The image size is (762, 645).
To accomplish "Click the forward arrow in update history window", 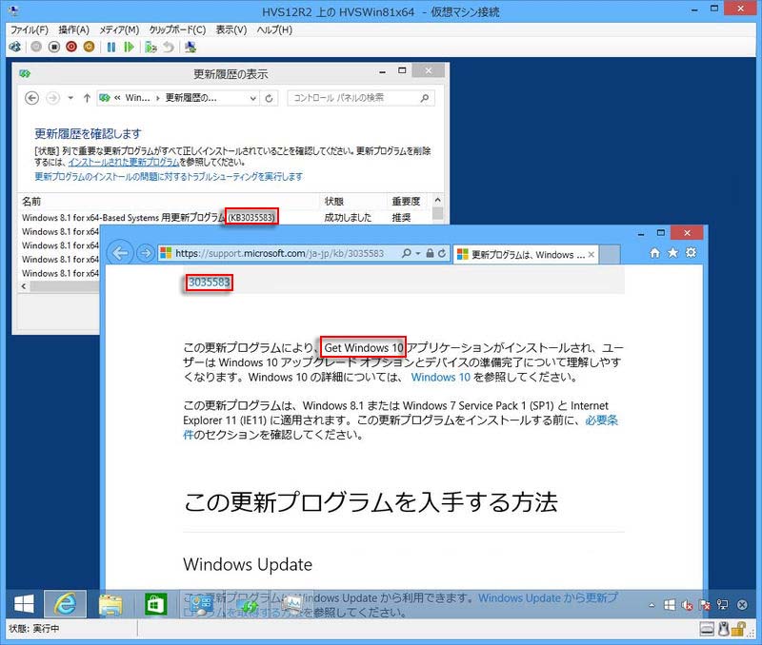I will 52,98.
